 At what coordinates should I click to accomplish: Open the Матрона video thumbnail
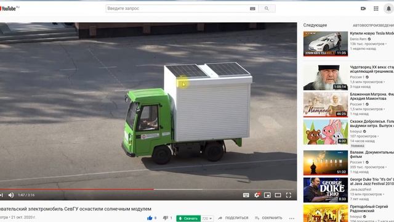[326, 104]
